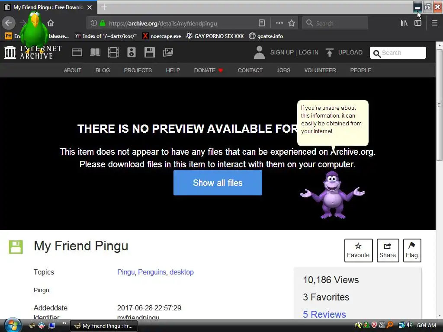Open the Library icon in Firefox toolbar

click(x=404, y=23)
